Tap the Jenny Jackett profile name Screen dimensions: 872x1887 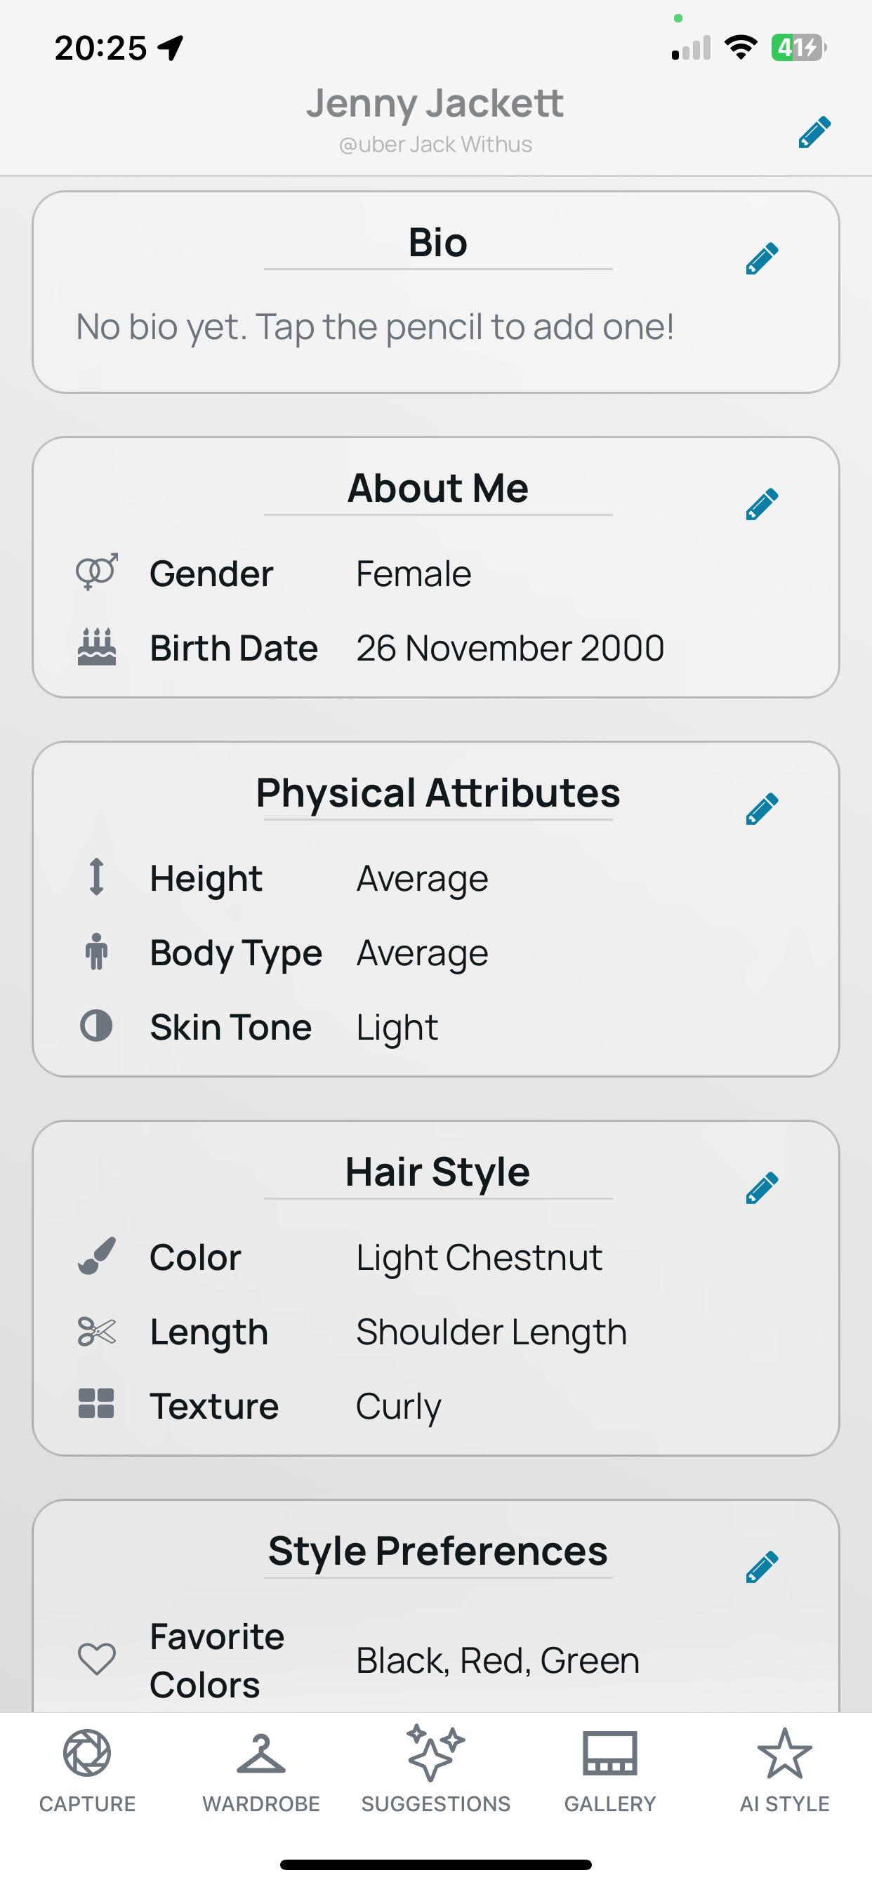[435, 102]
